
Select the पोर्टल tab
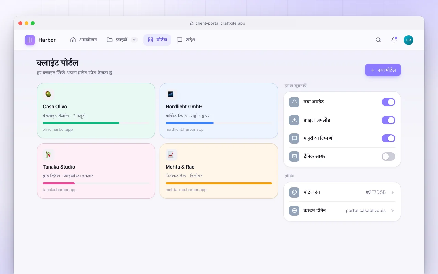(157, 40)
